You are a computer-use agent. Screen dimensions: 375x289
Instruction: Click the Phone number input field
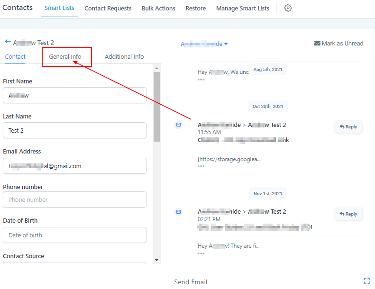point(74,199)
